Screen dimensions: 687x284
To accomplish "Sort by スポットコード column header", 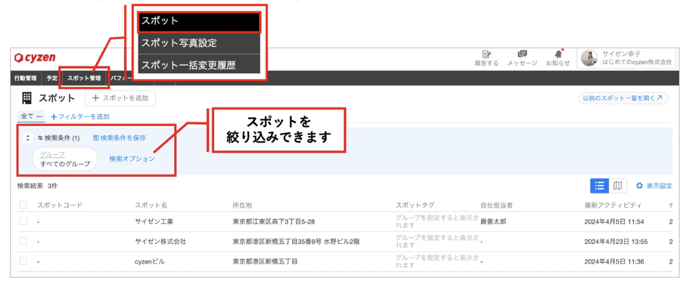I will click(x=60, y=205).
